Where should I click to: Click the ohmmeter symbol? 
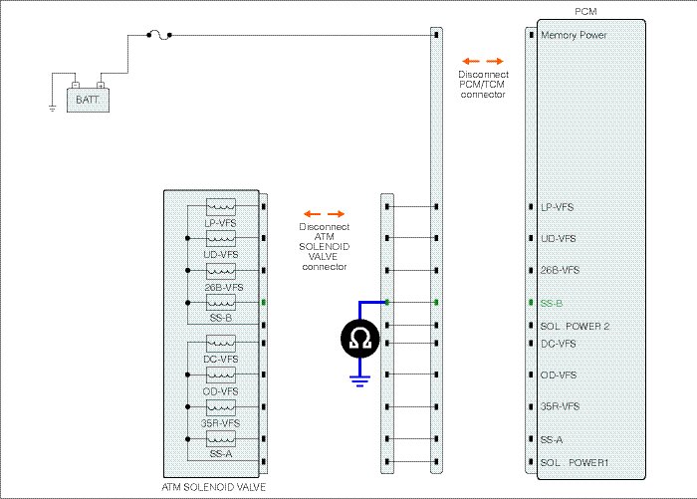(x=360, y=339)
